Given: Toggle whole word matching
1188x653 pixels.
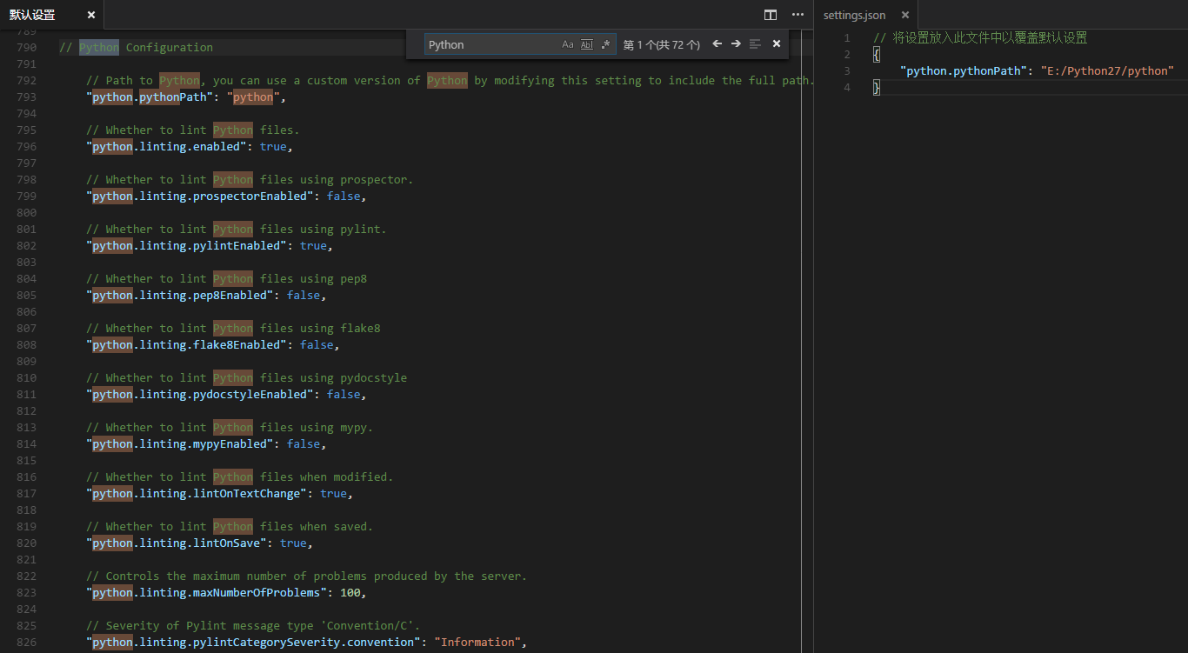Looking at the screenshot, I should [x=587, y=43].
